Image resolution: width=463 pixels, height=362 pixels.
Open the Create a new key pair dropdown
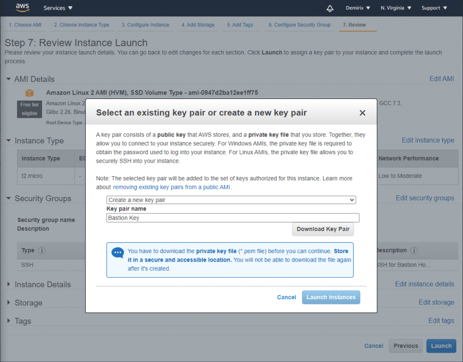(x=231, y=200)
